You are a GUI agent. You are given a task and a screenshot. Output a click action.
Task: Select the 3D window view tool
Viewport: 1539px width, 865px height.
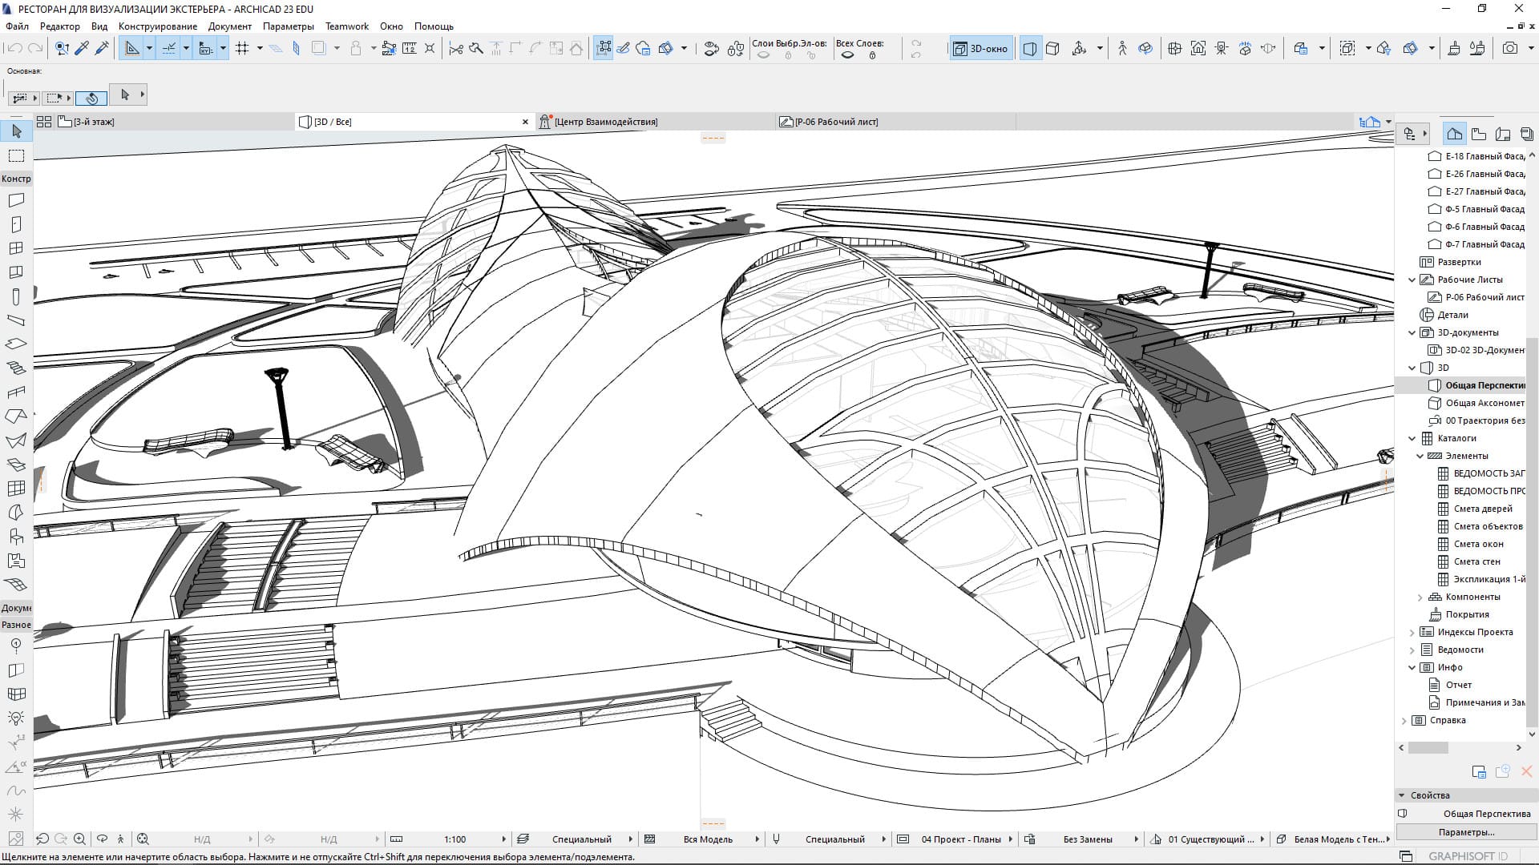pyautogui.click(x=981, y=49)
